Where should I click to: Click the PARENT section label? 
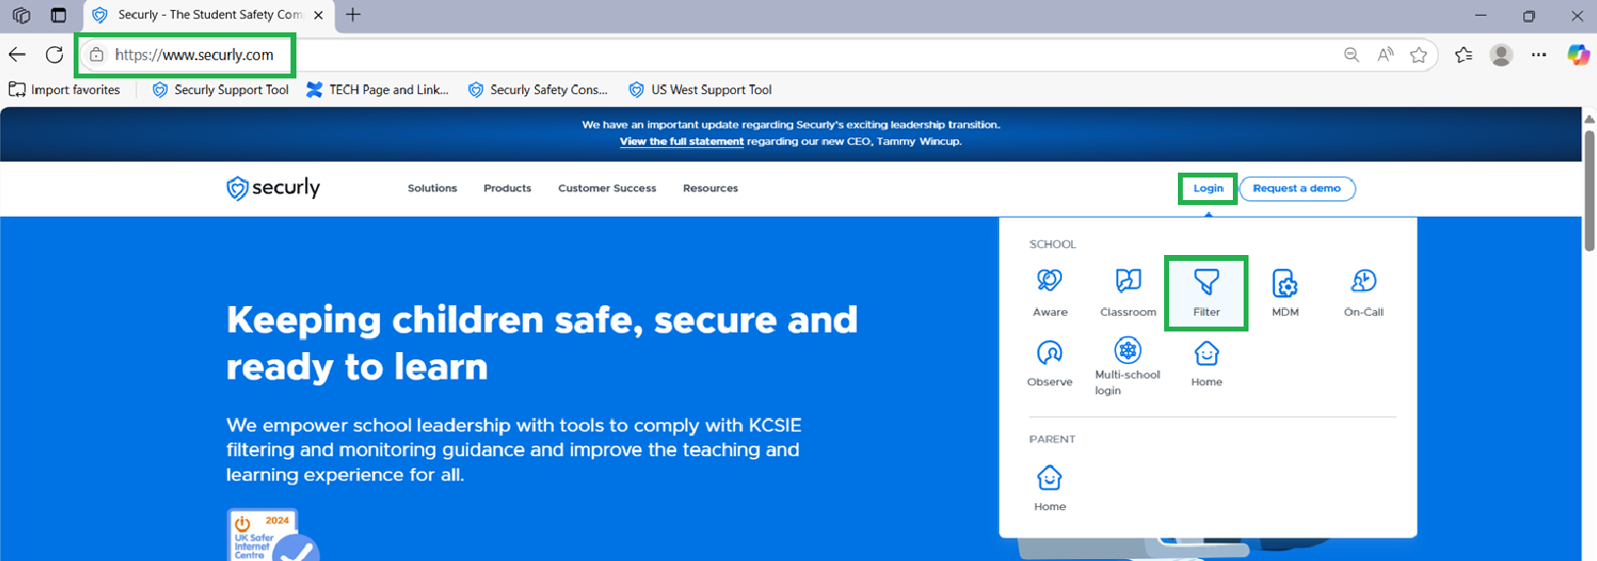coord(1052,439)
